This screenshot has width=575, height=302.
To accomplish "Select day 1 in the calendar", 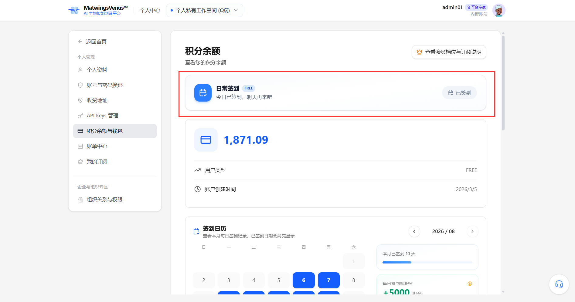I will (x=354, y=261).
